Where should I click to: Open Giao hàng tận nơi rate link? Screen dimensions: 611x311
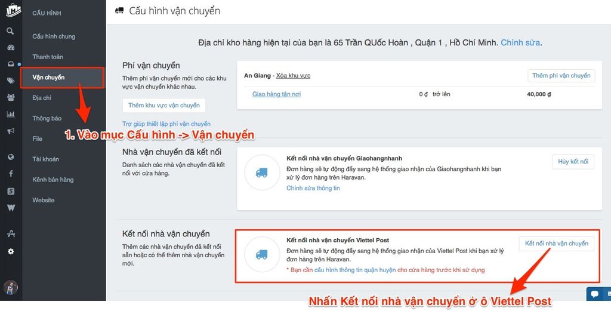276,94
